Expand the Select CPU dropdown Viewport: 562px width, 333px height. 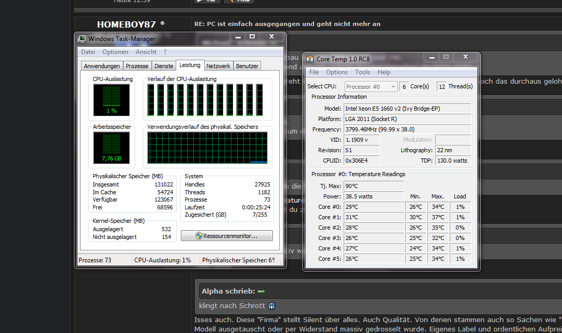tap(392, 87)
